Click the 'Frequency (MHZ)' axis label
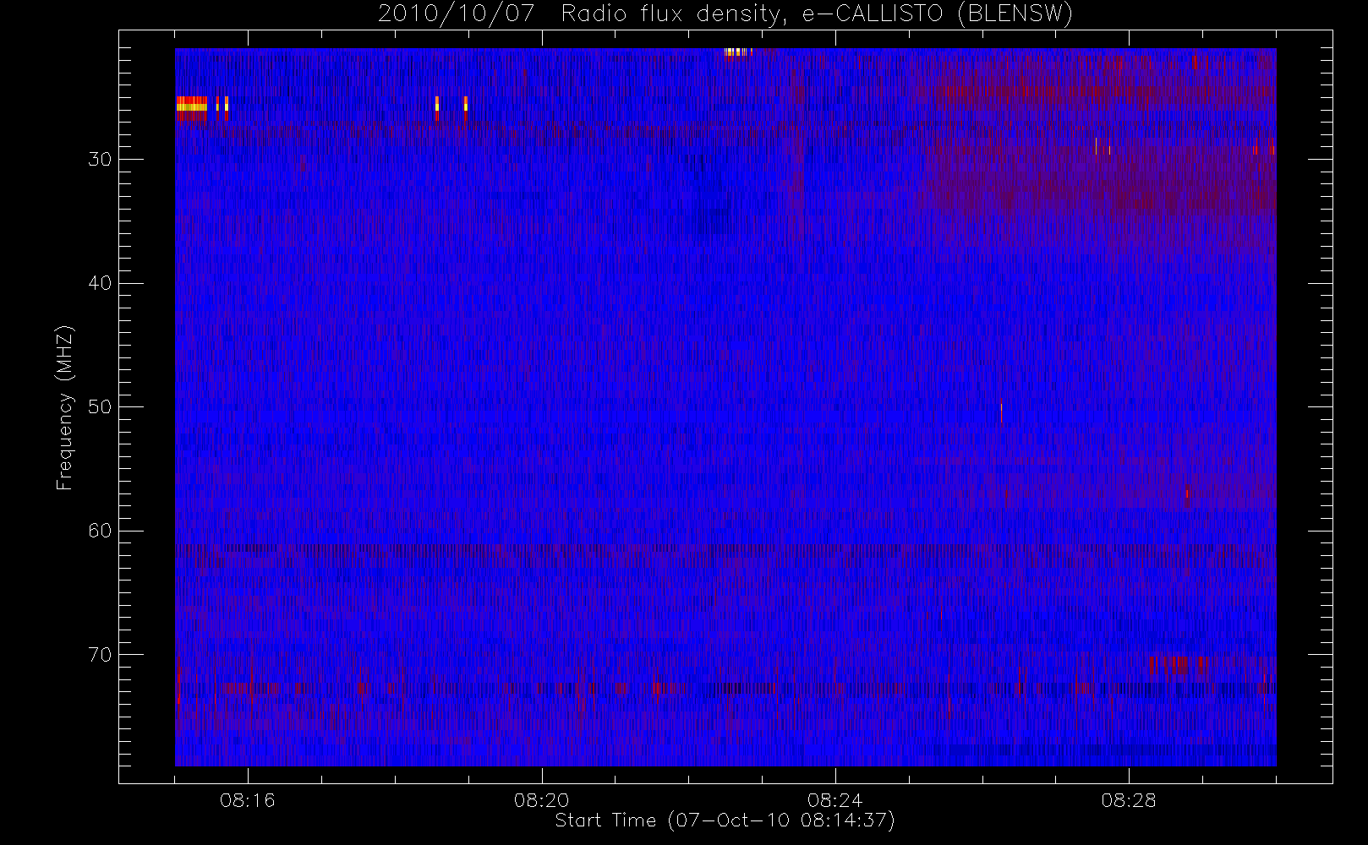This screenshot has width=1368, height=845. [65, 408]
